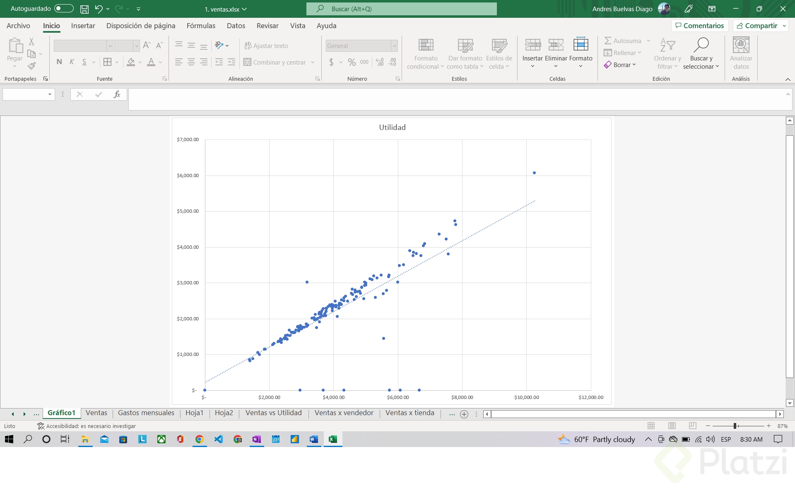Switch to Page Layout view in status bar
Viewport: 795px width, 488px height.
pyautogui.click(x=672, y=426)
